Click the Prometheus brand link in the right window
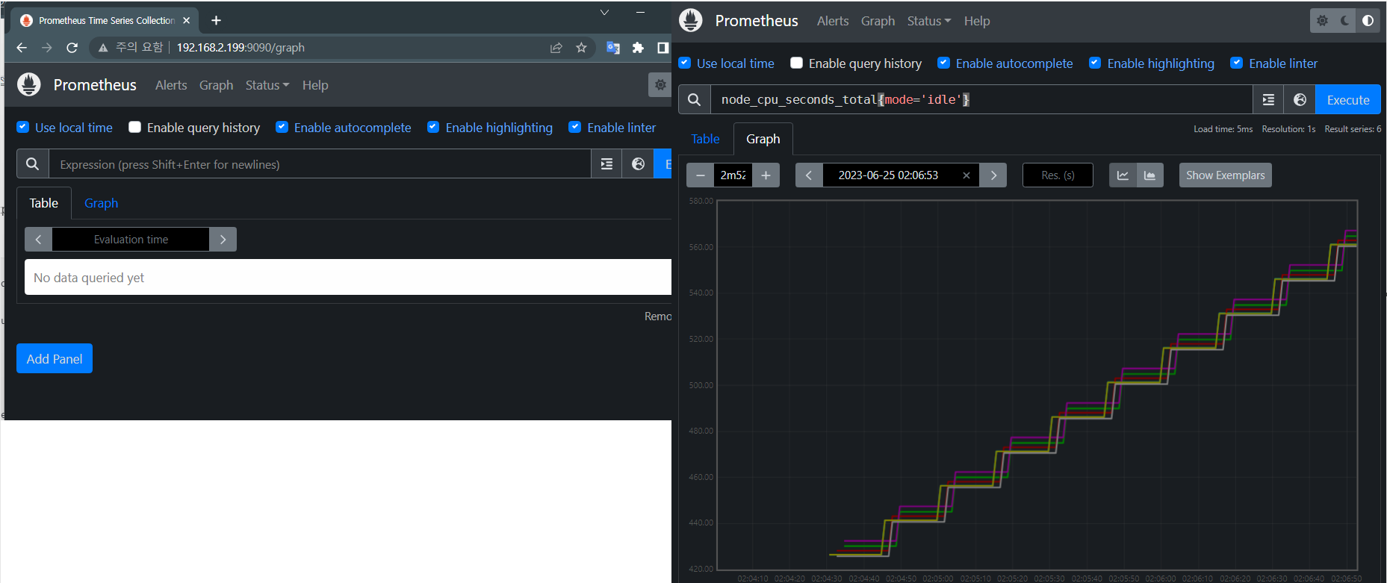This screenshot has height=583, width=1387. [x=757, y=21]
